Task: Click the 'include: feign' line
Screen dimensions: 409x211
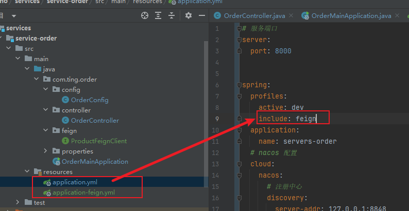Action: coord(287,119)
